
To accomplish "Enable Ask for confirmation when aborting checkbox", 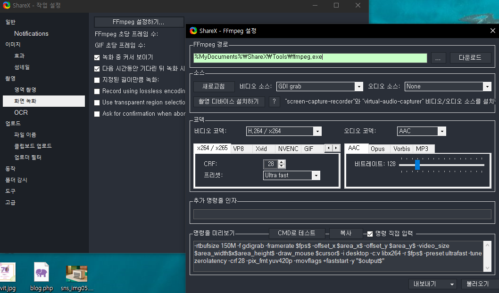I will [x=97, y=114].
